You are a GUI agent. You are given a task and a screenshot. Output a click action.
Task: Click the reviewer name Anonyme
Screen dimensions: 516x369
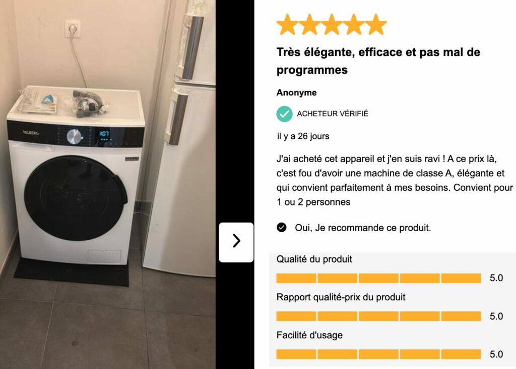point(296,93)
